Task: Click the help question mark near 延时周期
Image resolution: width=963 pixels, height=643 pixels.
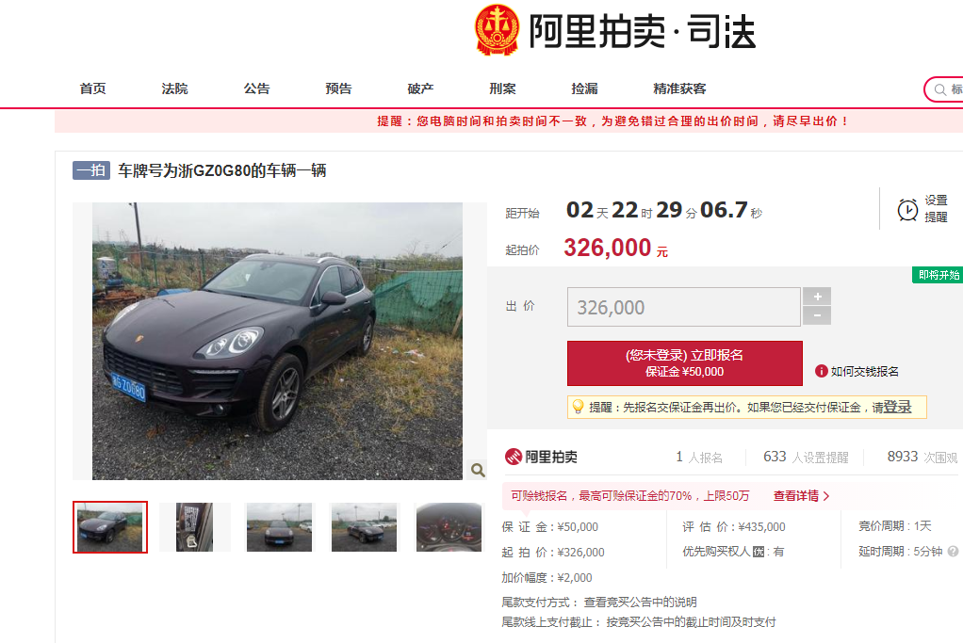Action: [x=953, y=551]
